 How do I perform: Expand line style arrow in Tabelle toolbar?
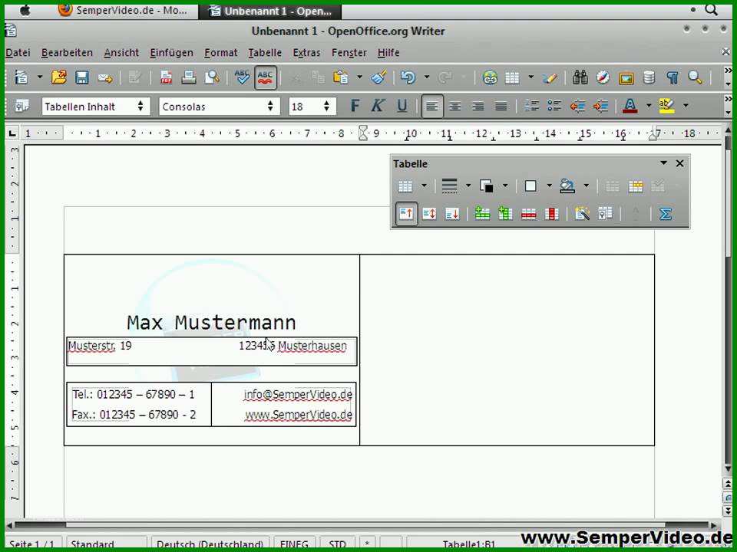click(468, 186)
